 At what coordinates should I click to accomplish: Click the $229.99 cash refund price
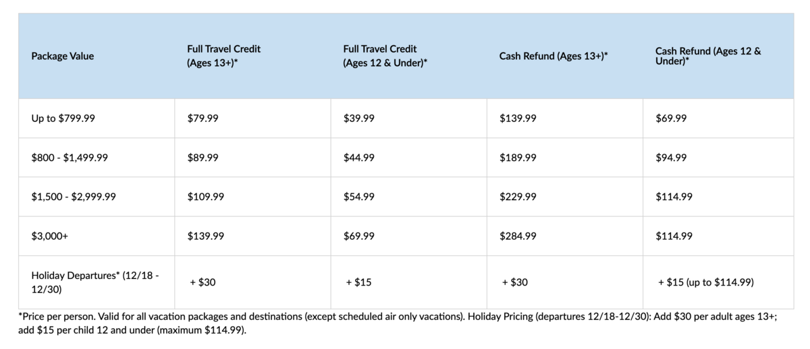[518, 197]
